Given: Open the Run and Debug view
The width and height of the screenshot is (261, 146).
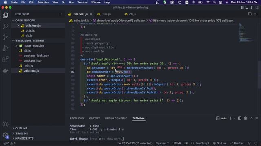Looking at the screenshot, I should 5,48.
